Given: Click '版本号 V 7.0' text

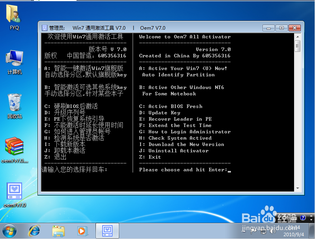Looking at the screenshot, I should coord(107,49).
